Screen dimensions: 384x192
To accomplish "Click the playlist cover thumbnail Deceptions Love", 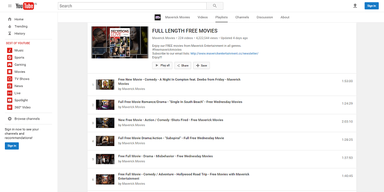I will [120, 42].
